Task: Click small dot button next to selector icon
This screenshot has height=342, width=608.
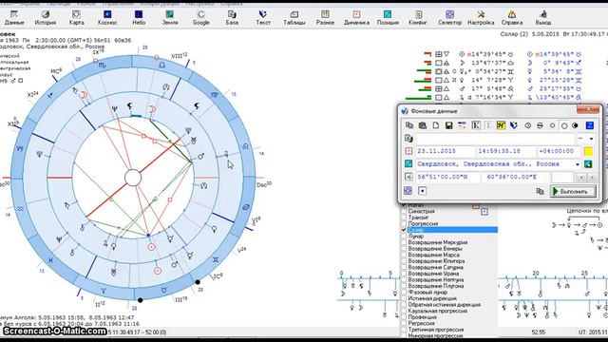Action: point(422,191)
